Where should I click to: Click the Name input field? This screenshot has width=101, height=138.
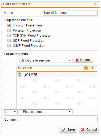(x=70, y=13)
